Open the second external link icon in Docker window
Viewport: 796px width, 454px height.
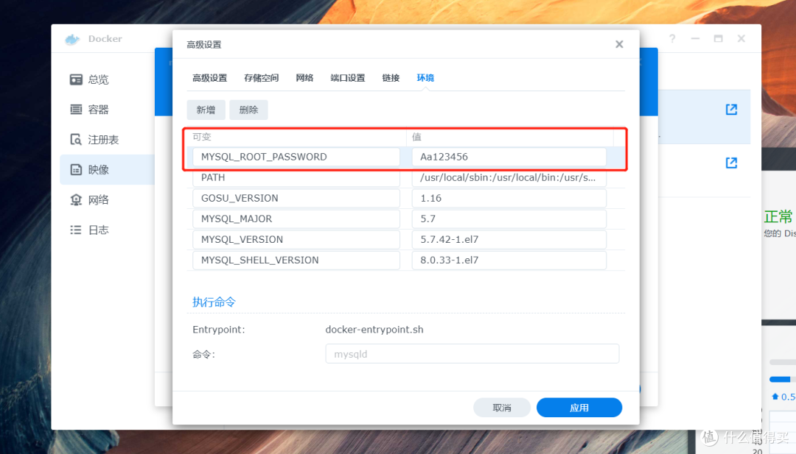(732, 163)
